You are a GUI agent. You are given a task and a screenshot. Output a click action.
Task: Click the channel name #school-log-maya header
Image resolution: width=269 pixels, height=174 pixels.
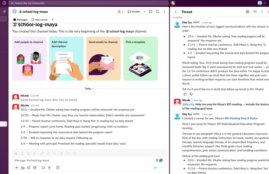tap(33, 12)
